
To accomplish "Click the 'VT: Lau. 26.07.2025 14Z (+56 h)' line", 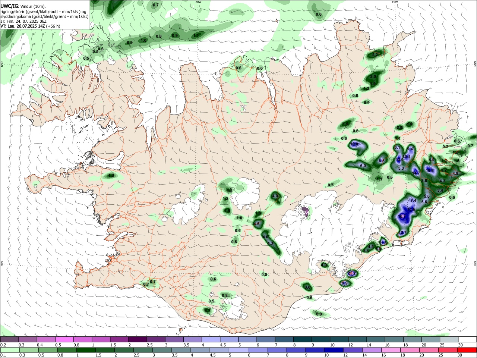I will point(30,26).
